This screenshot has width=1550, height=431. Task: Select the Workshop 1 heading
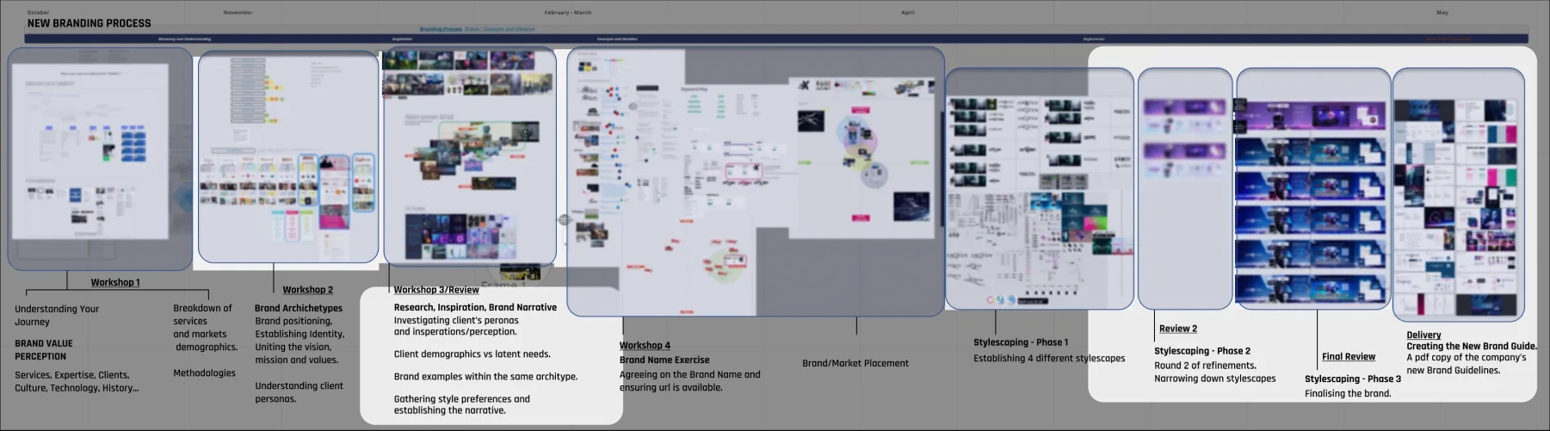pos(115,282)
